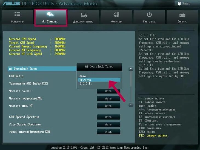Screen dimensions: 200x150
Task: Click the Current NB Frequency line
Action: [x=37, y=50]
